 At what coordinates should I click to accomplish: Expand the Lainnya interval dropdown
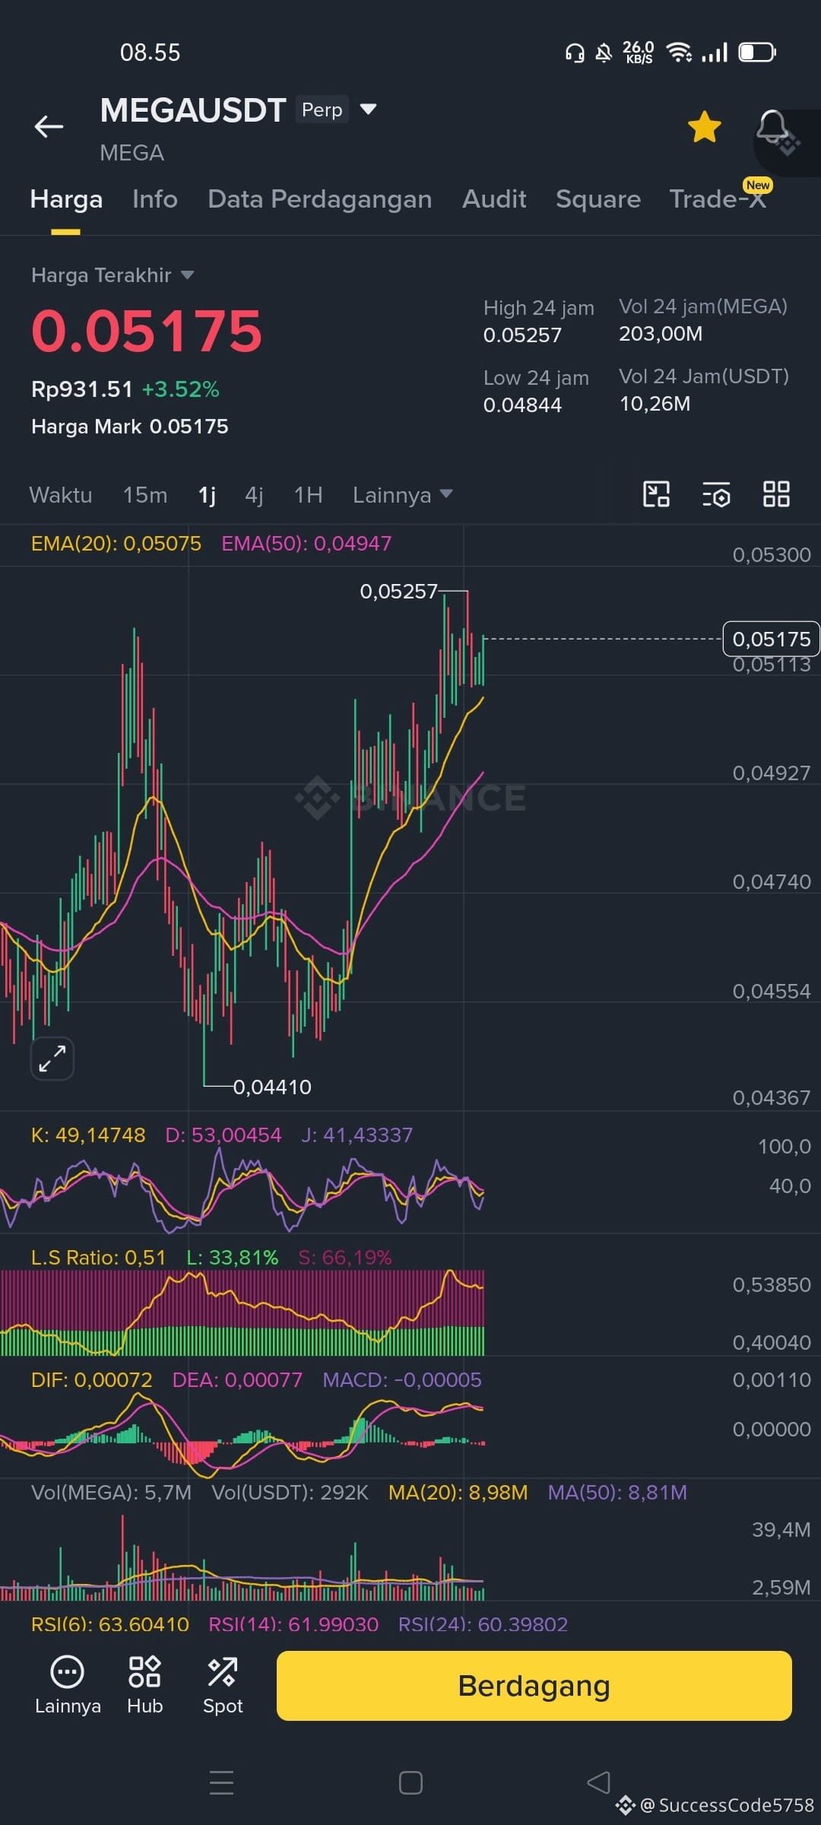click(x=403, y=495)
